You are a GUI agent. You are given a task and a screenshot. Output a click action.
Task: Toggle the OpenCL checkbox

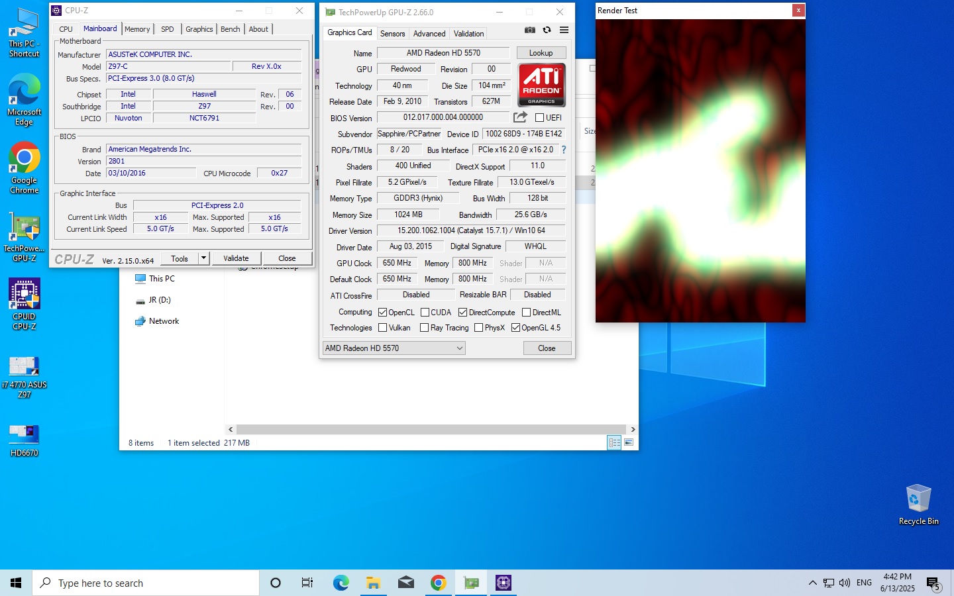click(x=382, y=313)
